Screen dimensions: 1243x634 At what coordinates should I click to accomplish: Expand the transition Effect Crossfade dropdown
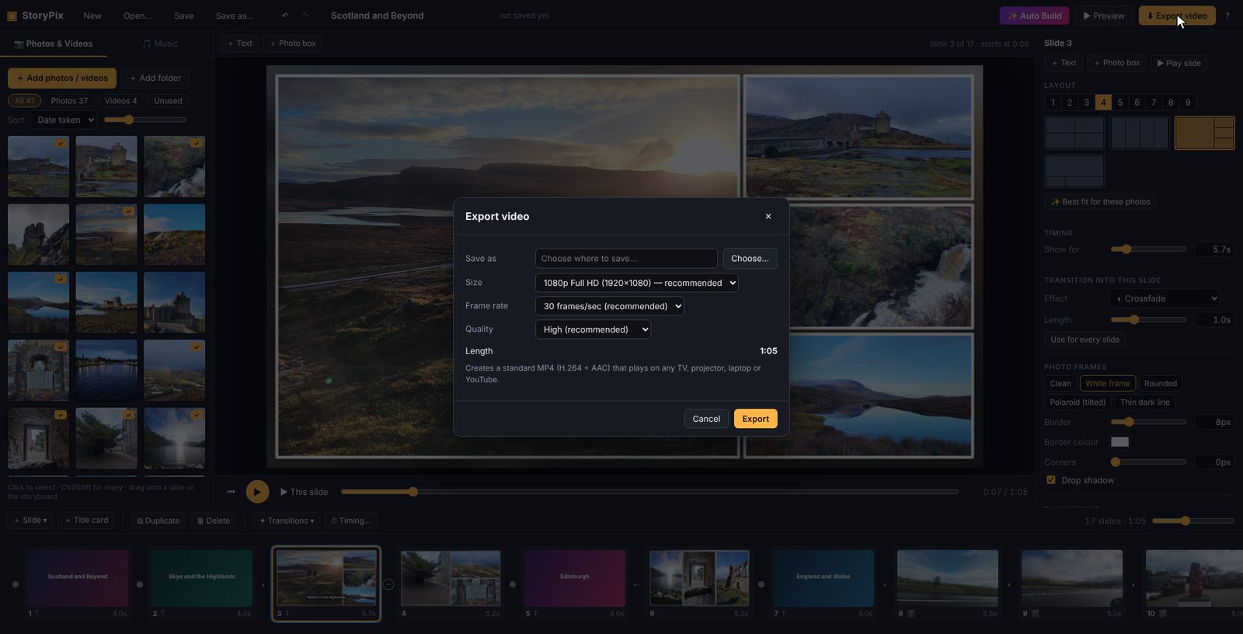coord(1165,298)
